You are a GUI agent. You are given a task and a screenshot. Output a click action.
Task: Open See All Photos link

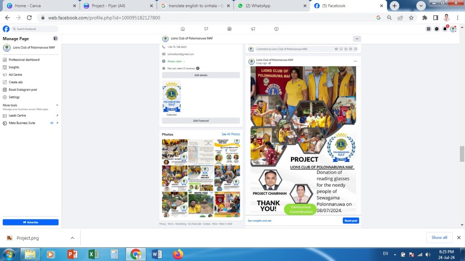point(231,134)
